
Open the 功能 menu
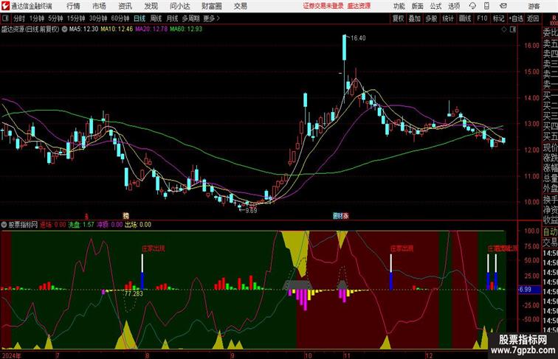coord(399,6)
